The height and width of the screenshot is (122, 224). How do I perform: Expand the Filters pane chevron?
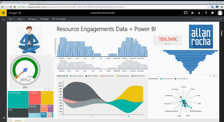(x=221, y=25)
